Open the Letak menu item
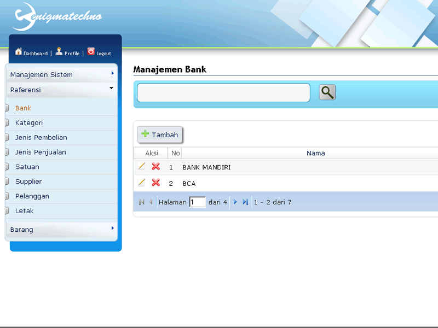The width and height of the screenshot is (438, 328). 24,211
